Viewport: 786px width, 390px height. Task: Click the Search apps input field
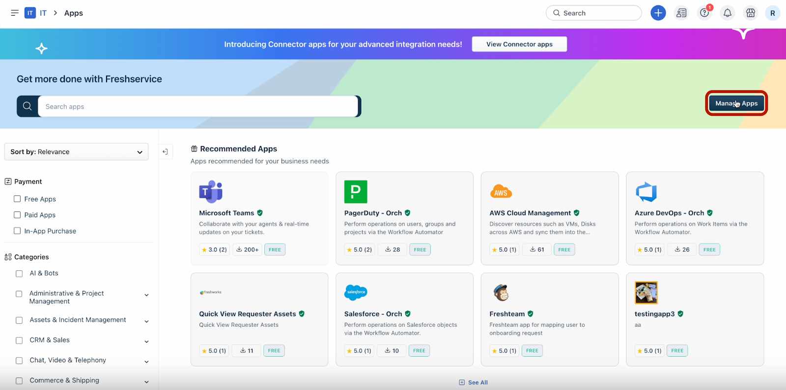click(x=197, y=106)
